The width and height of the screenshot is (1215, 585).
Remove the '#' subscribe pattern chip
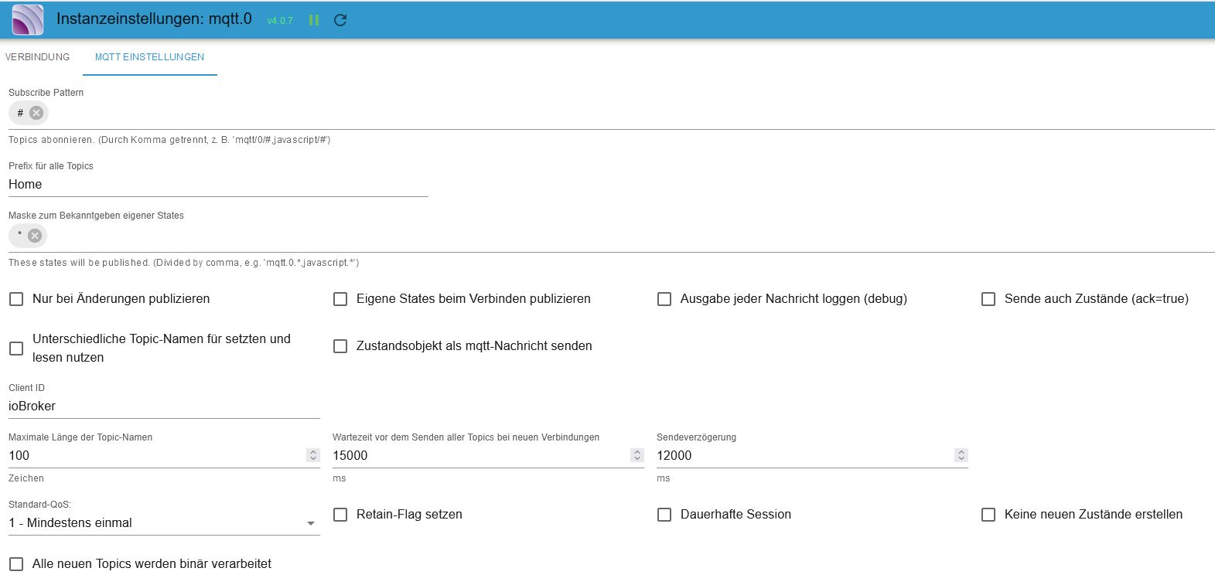(x=36, y=113)
